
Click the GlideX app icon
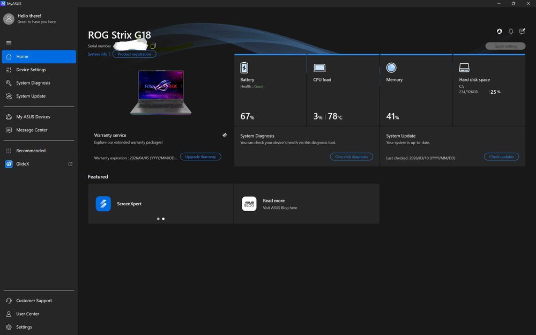point(9,164)
